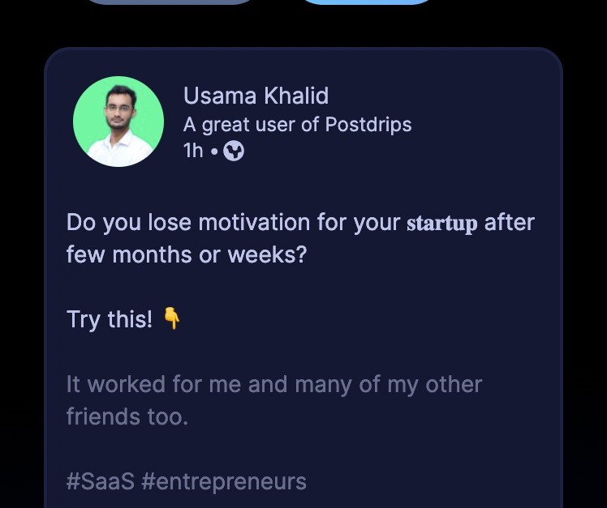Viewport: 607px width, 508px height.
Task: Click the faded 'friends too.' text
Action: click(x=127, y=416)
